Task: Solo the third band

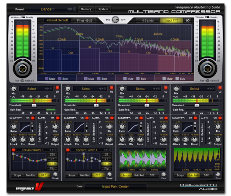Action: [138, 78]
